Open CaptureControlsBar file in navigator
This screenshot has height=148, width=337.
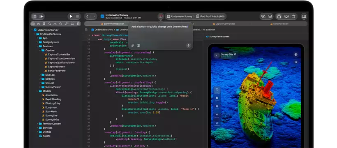click(x=57, y=54)
